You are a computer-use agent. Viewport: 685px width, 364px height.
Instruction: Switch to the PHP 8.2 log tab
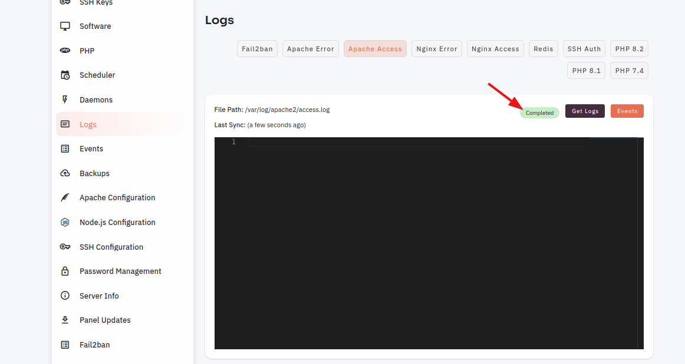(630, 49)
